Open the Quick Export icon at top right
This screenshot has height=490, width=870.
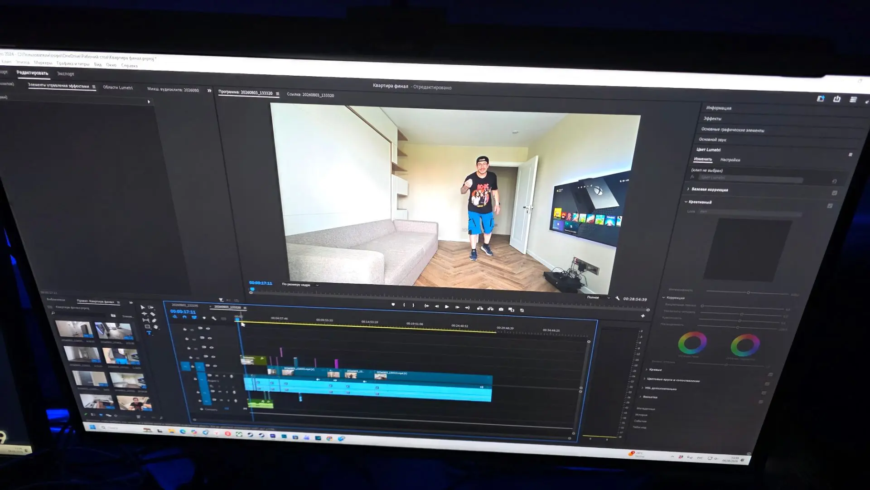point(836,99)
